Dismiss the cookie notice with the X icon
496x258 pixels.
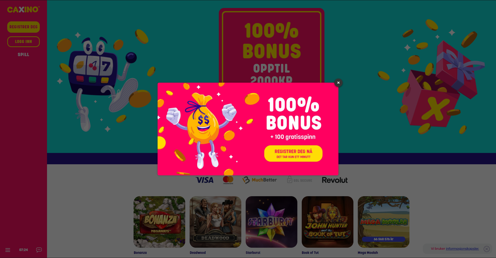487,249
